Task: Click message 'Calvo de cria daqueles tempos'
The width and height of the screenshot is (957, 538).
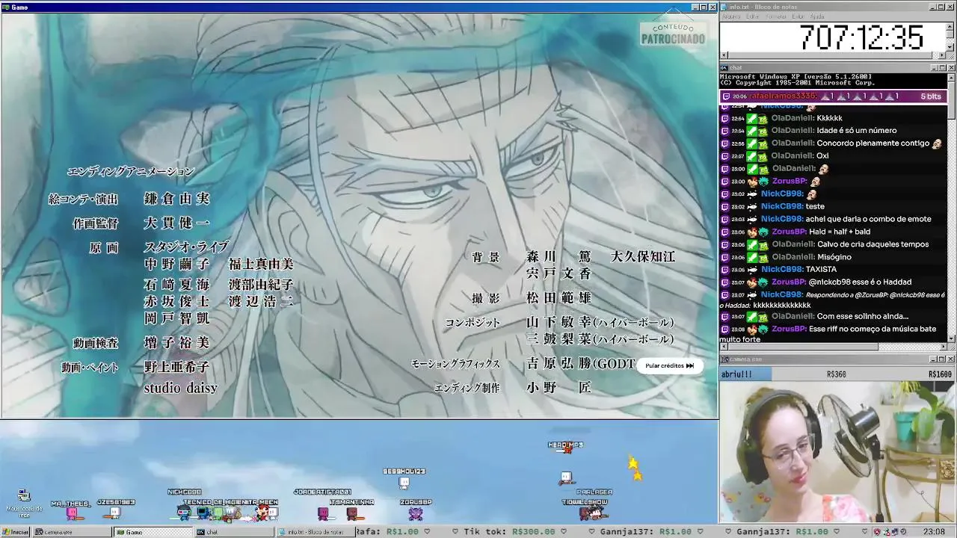Action: click(x=873, y=244)
